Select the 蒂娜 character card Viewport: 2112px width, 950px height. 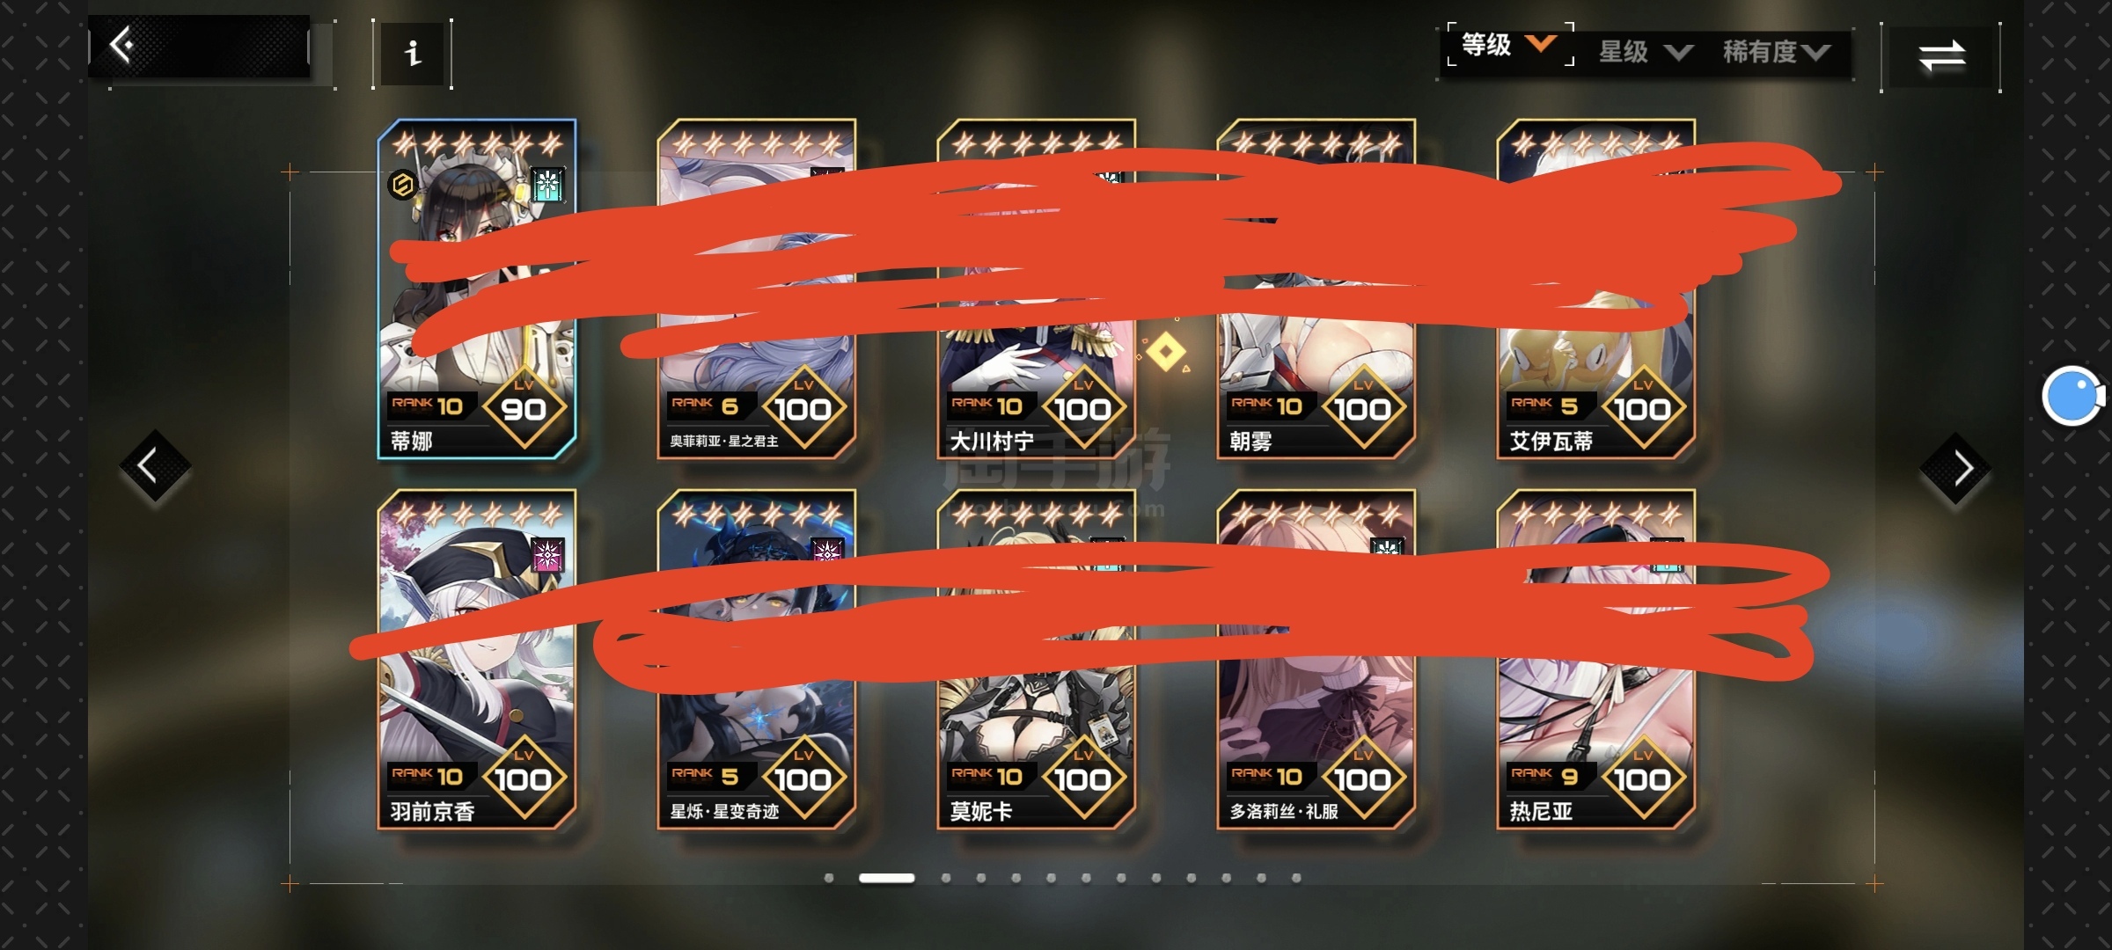point(477,289)
